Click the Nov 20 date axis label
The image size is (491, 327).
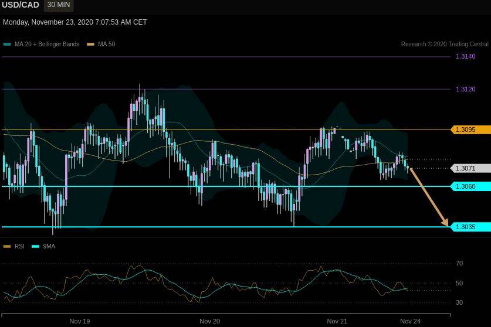(210, 321)
